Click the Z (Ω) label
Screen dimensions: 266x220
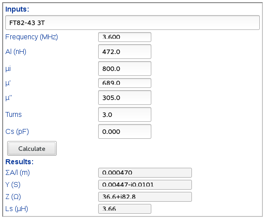tap(13, 197)
